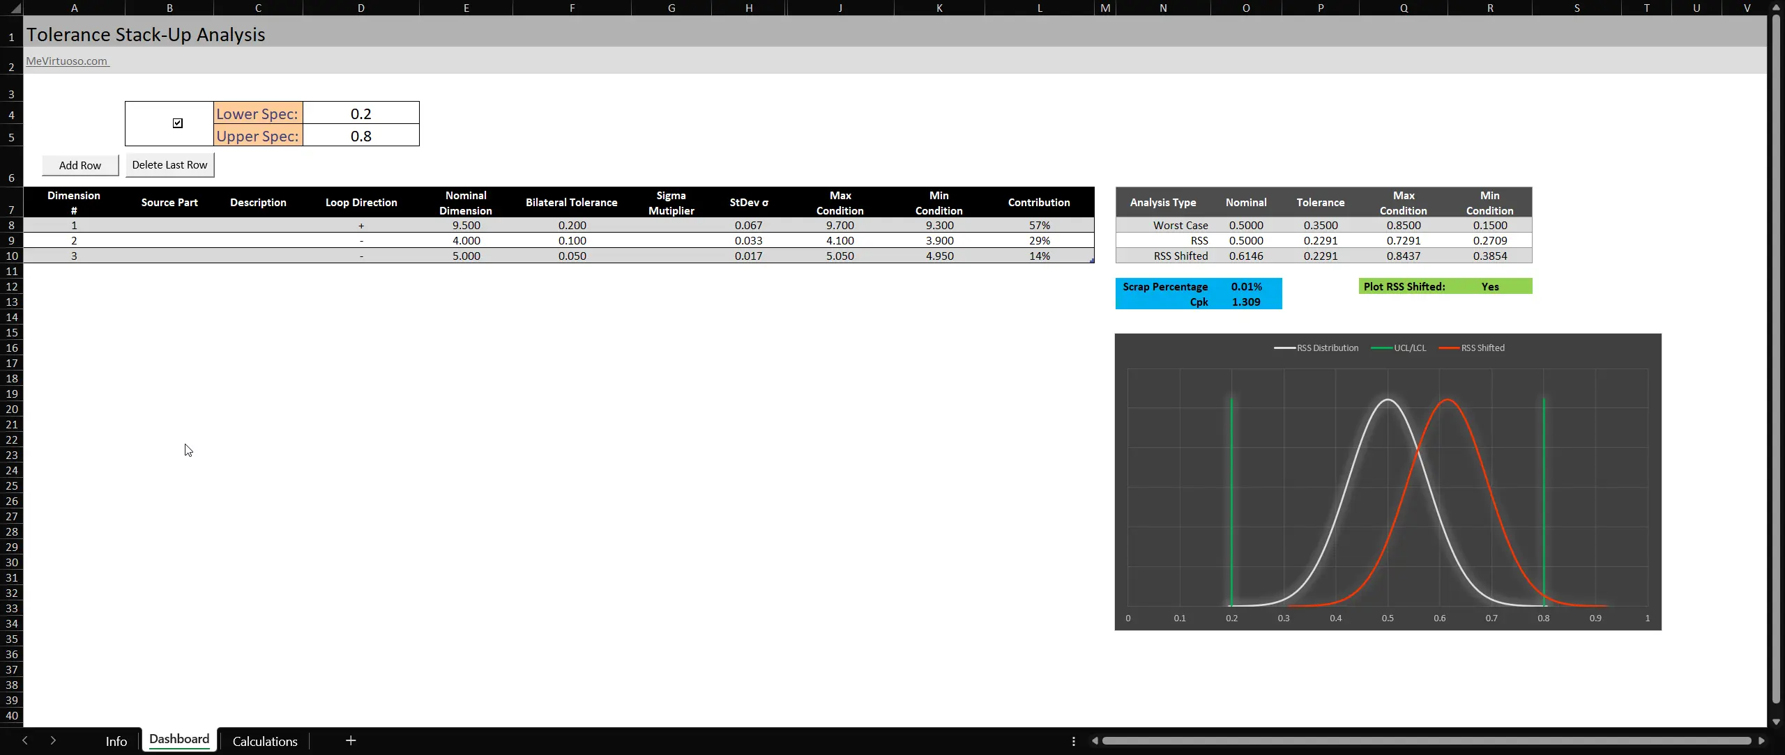This screenshot has width=1785, height=755.
Task: Click the Delete Last Row button
Action: tap(169, 164)
